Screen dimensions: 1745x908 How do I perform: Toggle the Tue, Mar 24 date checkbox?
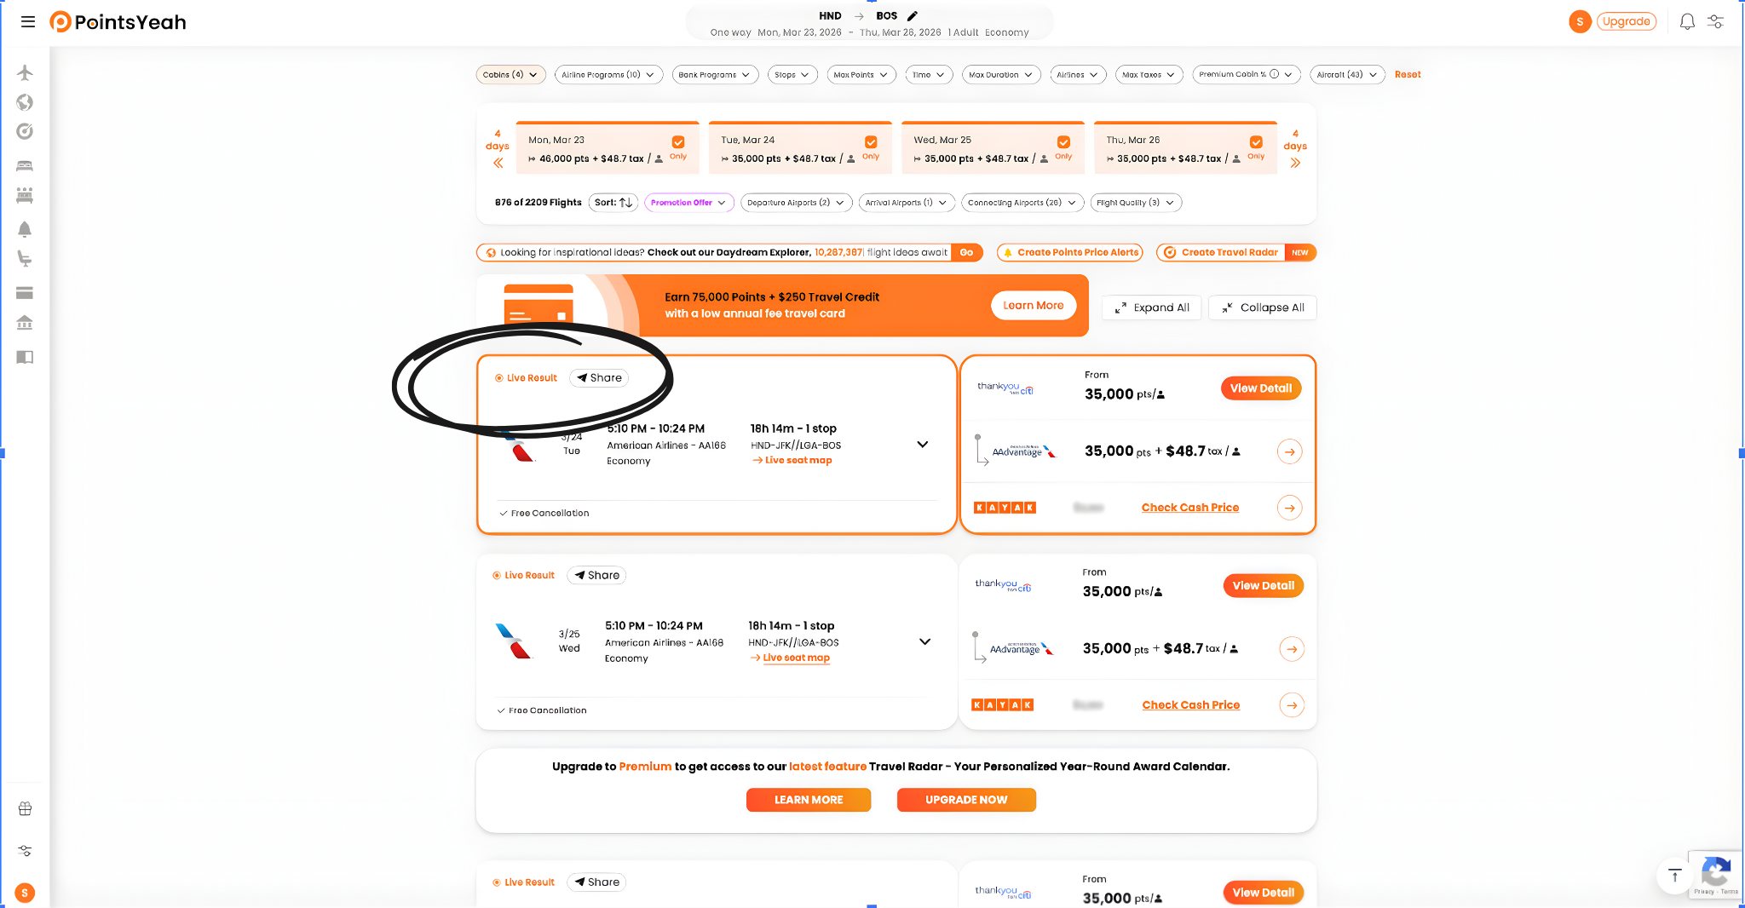pyautogui.click(x=871, y=142)
